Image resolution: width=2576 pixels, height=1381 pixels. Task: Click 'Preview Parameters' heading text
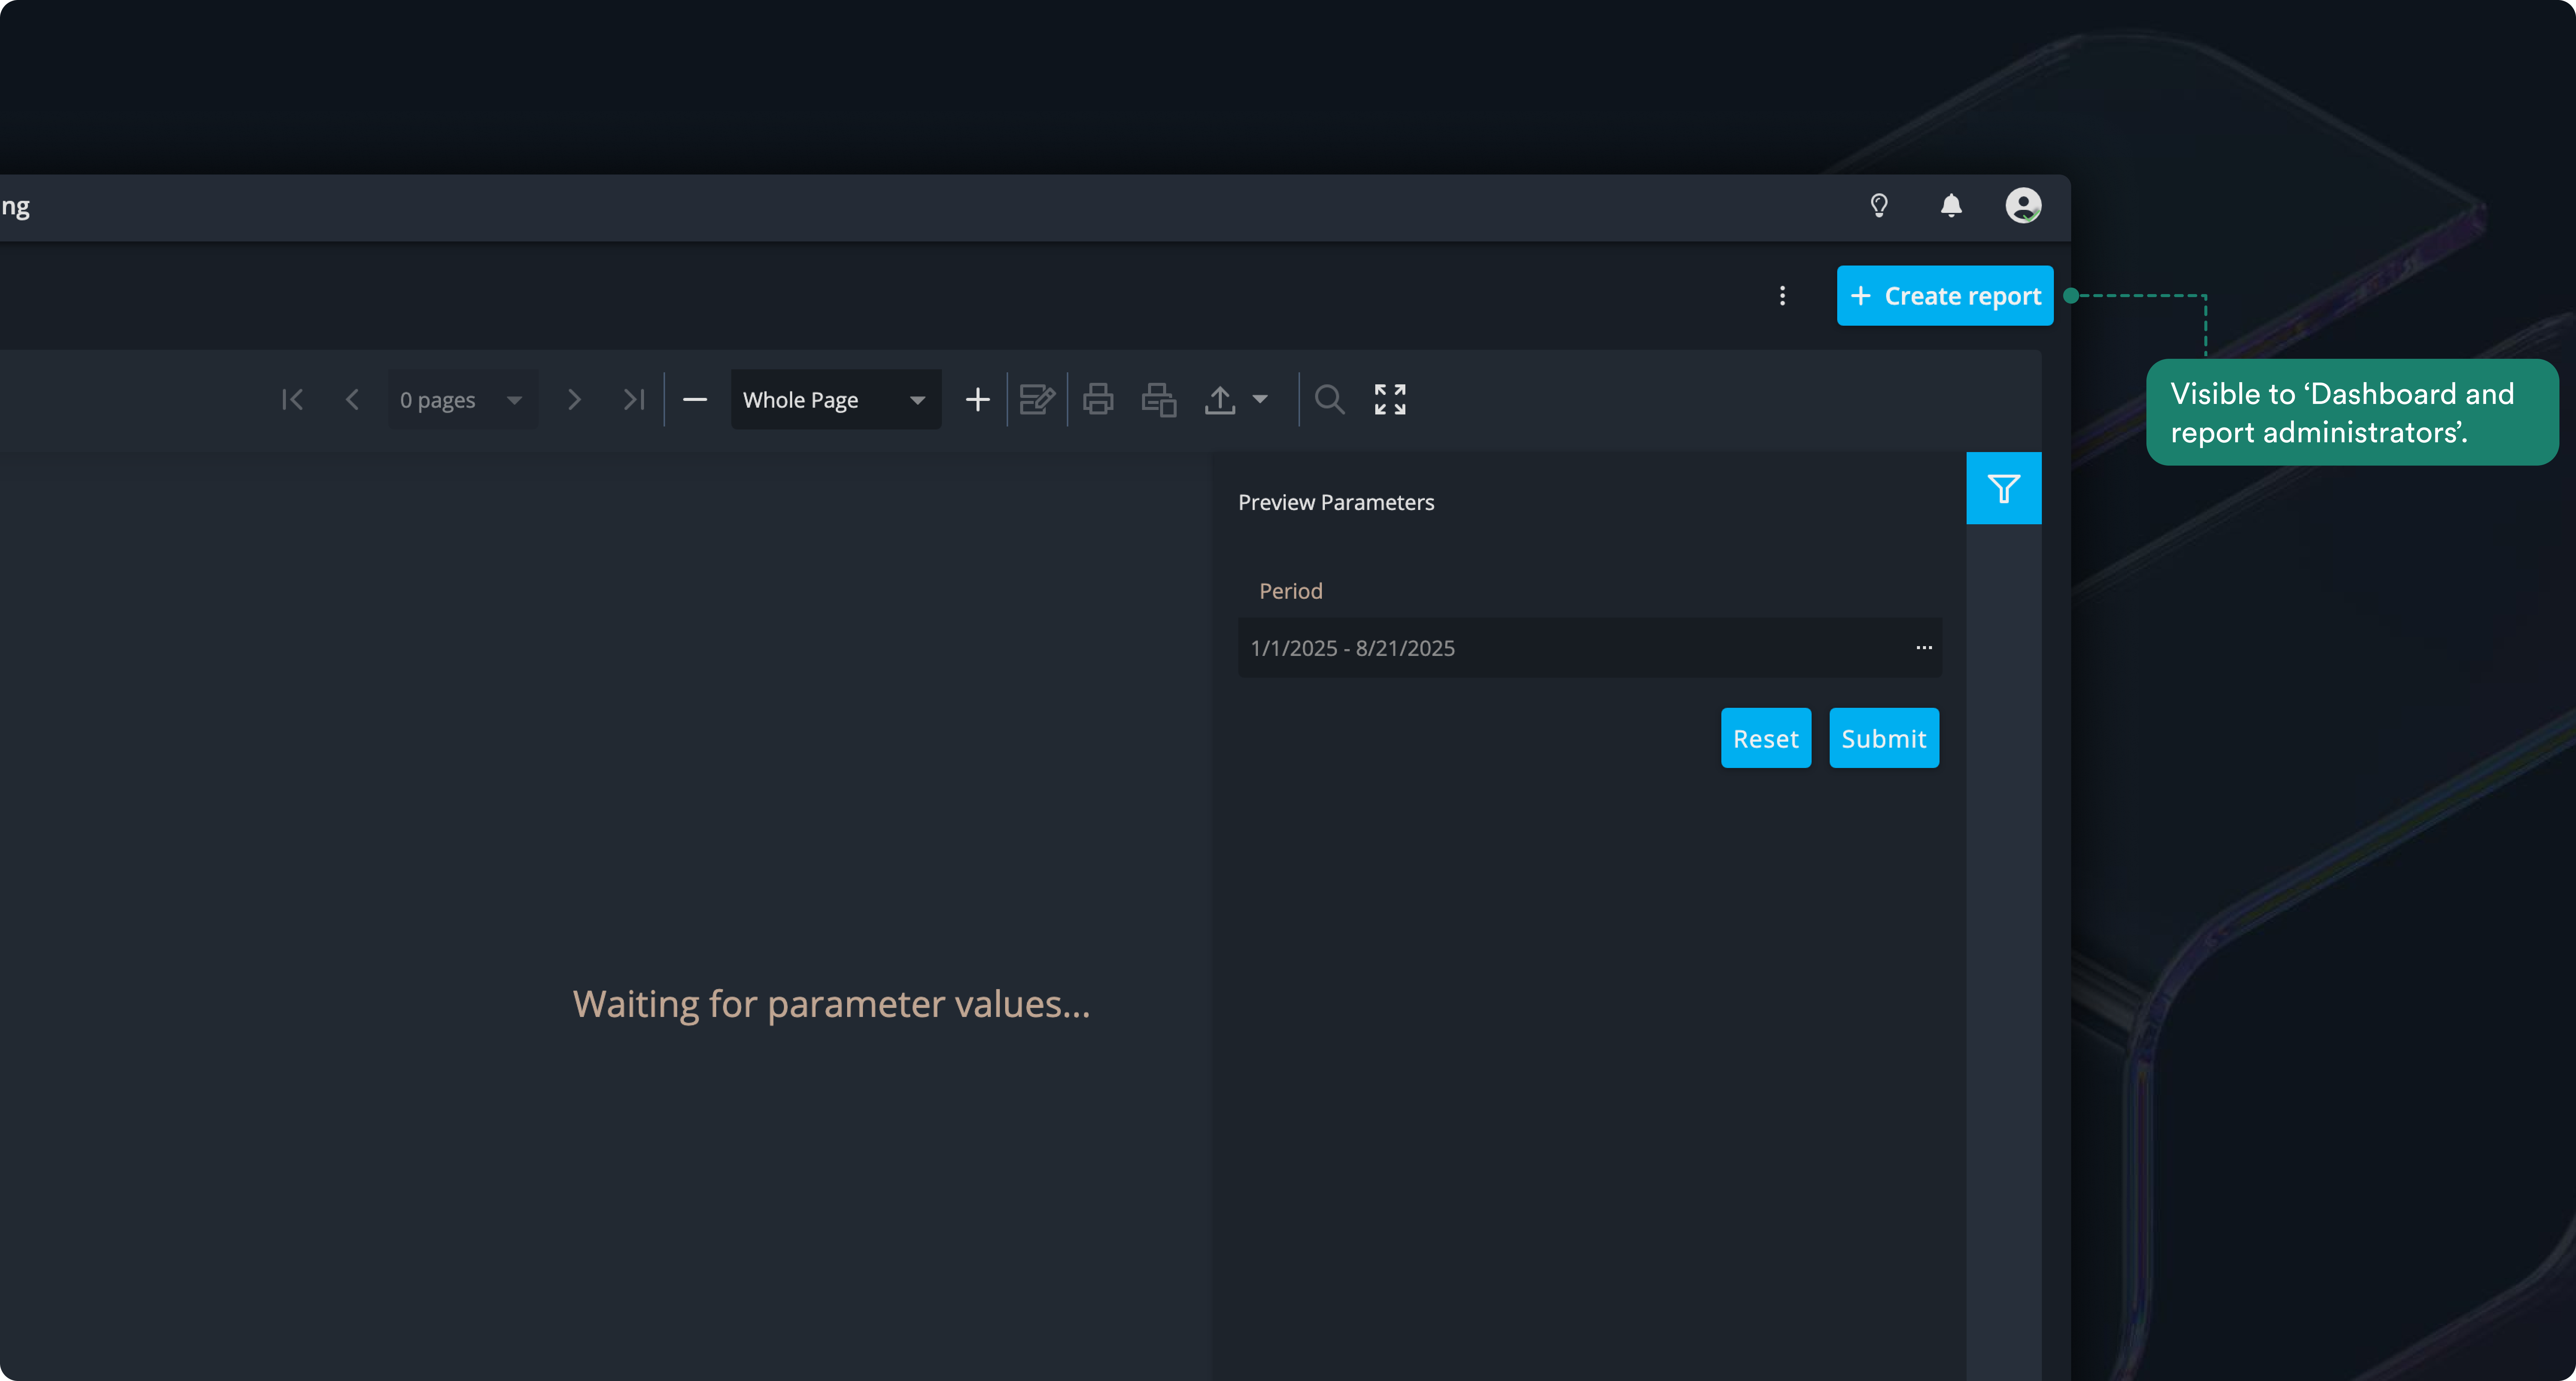tap(1336, 503)
